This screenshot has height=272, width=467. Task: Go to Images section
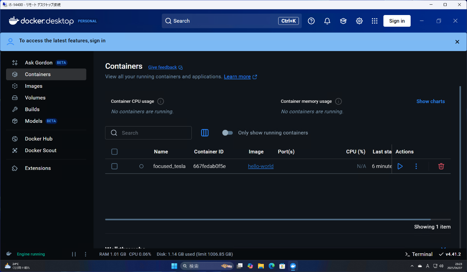[x=46, y=86]
